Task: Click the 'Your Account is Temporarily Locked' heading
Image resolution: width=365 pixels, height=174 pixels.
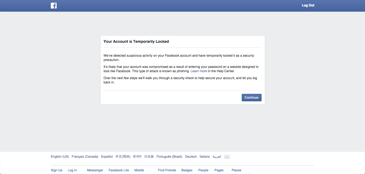Action: [136, 41]
